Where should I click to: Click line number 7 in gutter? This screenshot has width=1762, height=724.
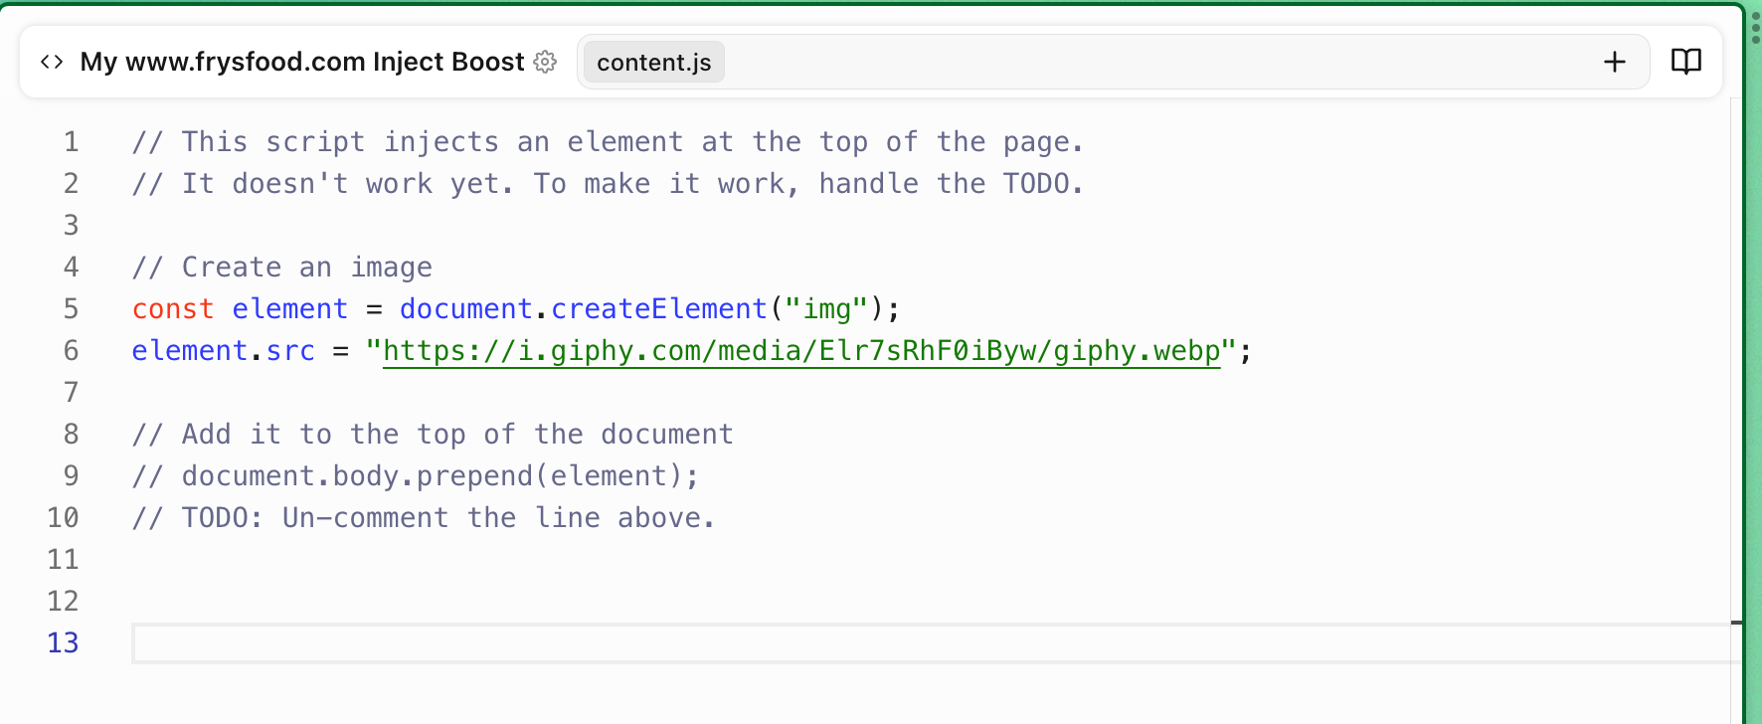pyautogui.click(x=72, y=393)
